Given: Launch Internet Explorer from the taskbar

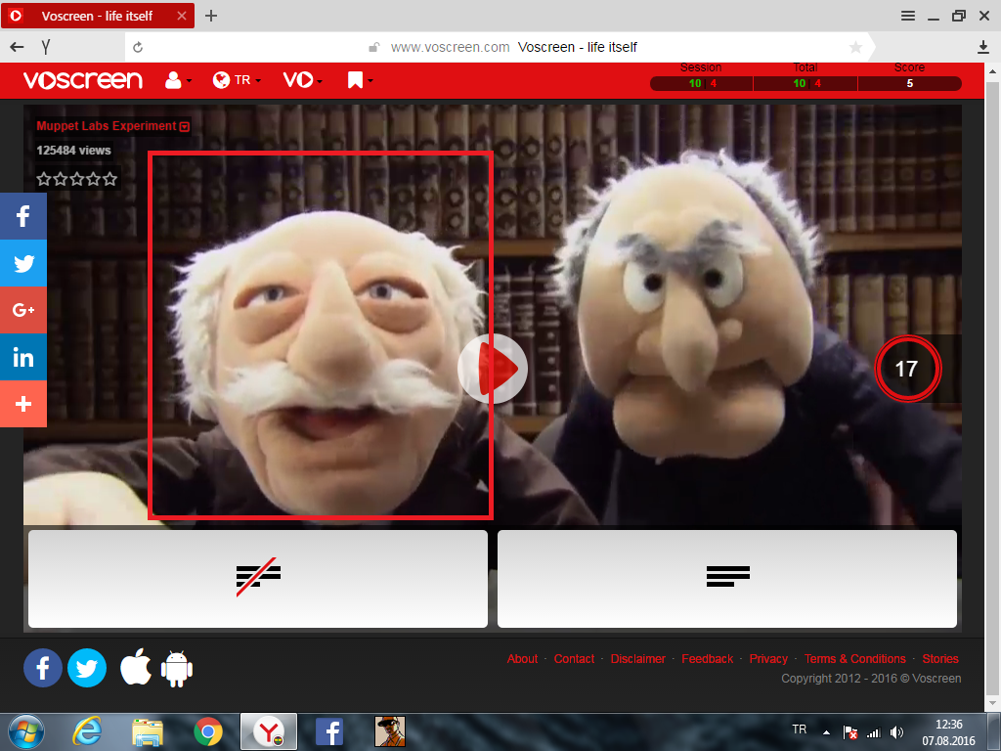Looking at the screenshot, I should click(87, 731).
